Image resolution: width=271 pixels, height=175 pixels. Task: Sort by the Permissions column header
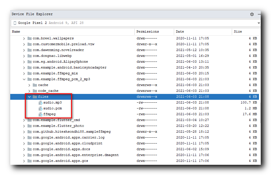point(147,32)
